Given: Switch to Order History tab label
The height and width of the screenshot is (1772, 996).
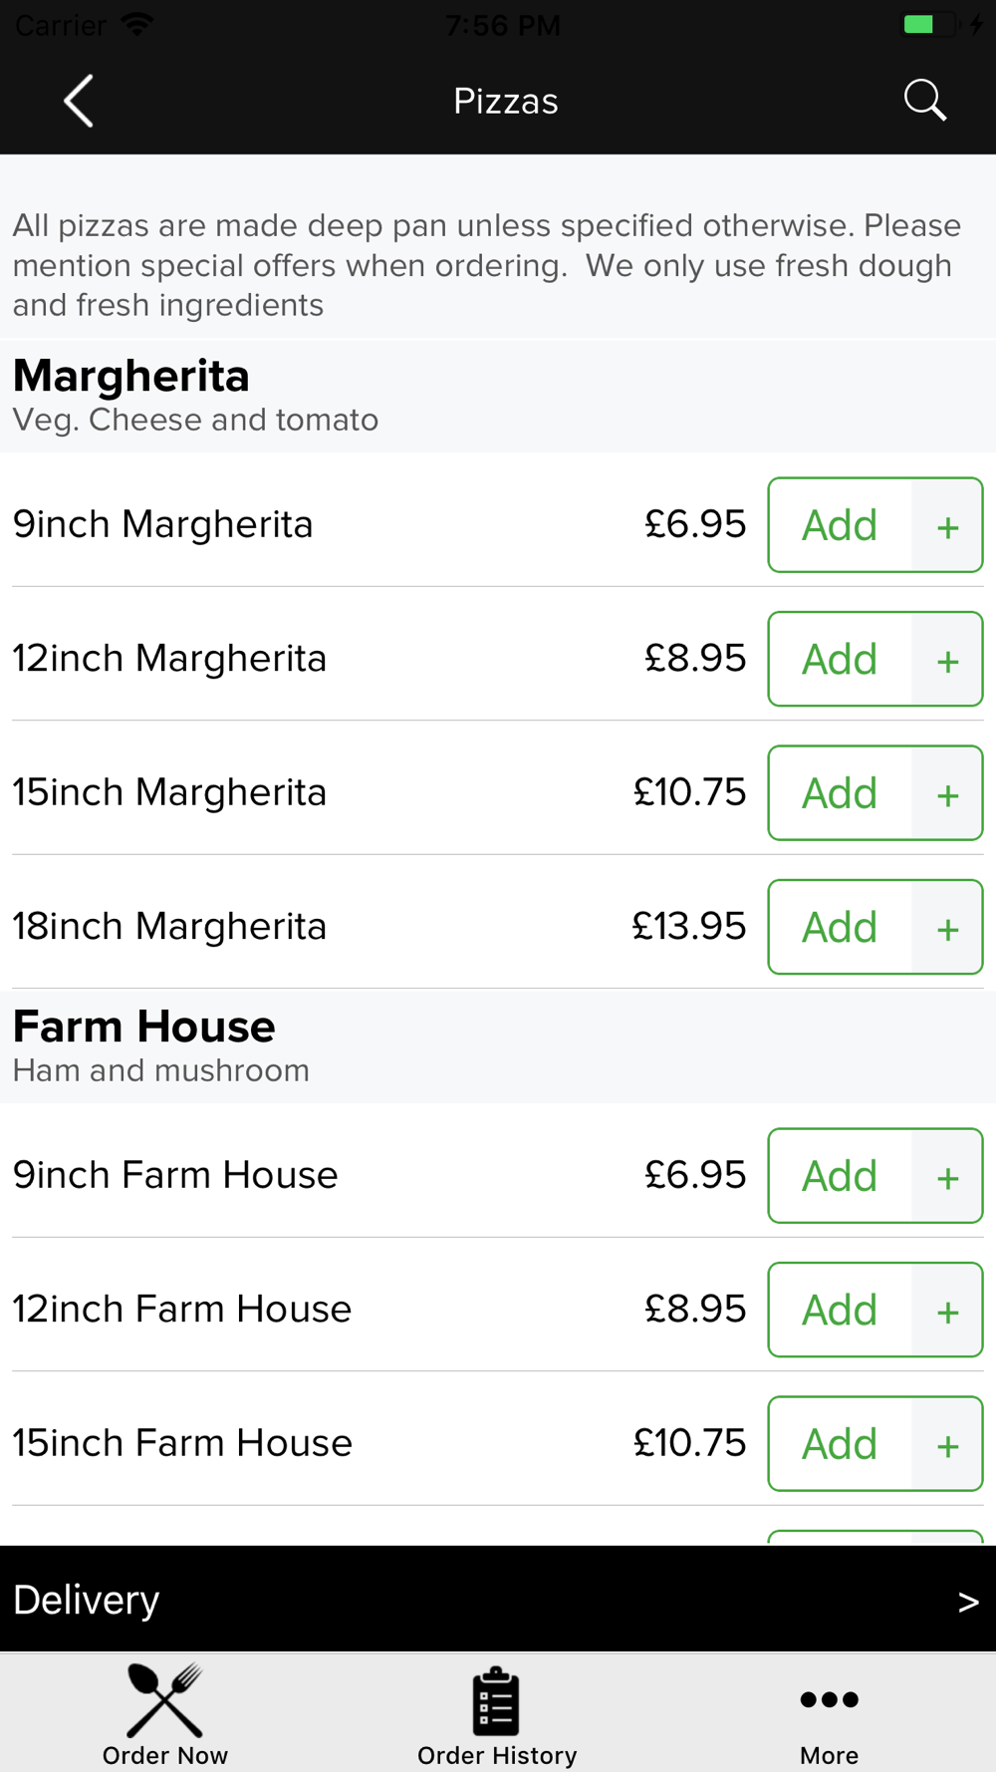Looking at the screenshot, I should pyautogui.click(x=497, y=1755).
